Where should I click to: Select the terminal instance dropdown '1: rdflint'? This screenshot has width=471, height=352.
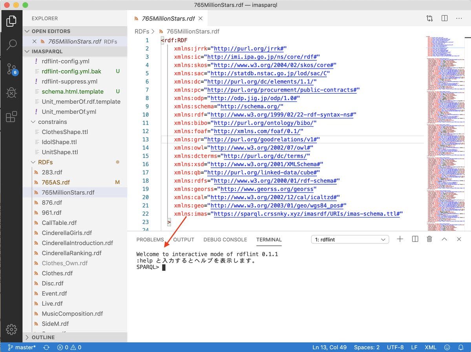pos(350,240)
